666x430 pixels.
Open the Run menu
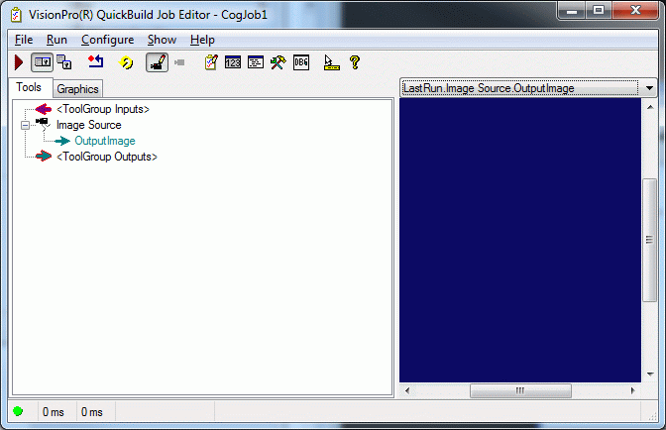(56, 40)
